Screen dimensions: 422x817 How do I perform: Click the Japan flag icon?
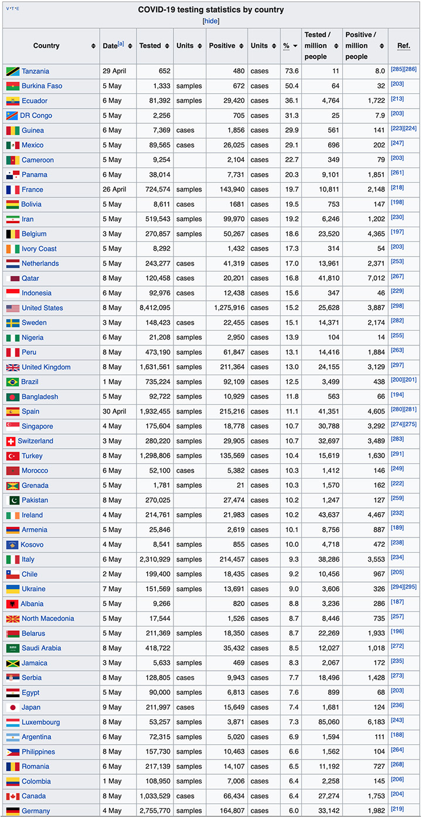point(13,708)
